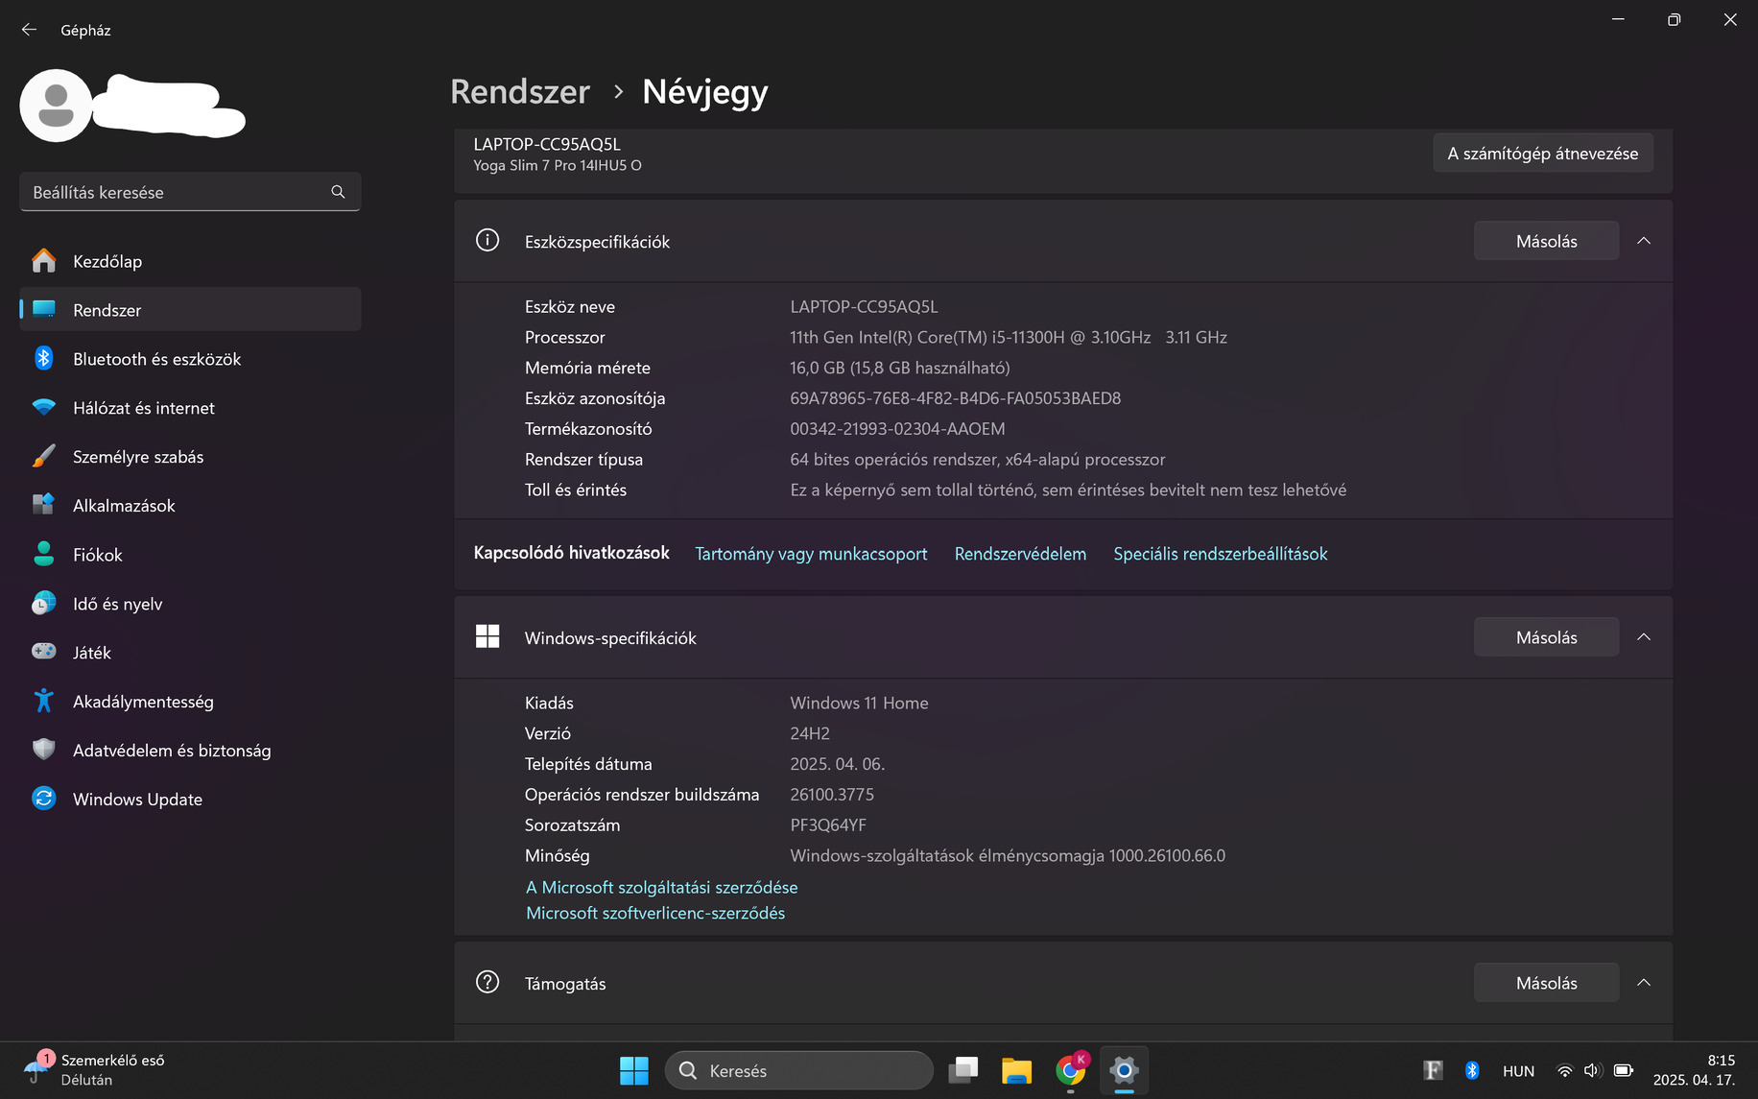Image resolution: width=1758 pixels, height=1099 pixels.
Task: Select the processor value 11th Gen Intel text
Action: point(1009,337)
